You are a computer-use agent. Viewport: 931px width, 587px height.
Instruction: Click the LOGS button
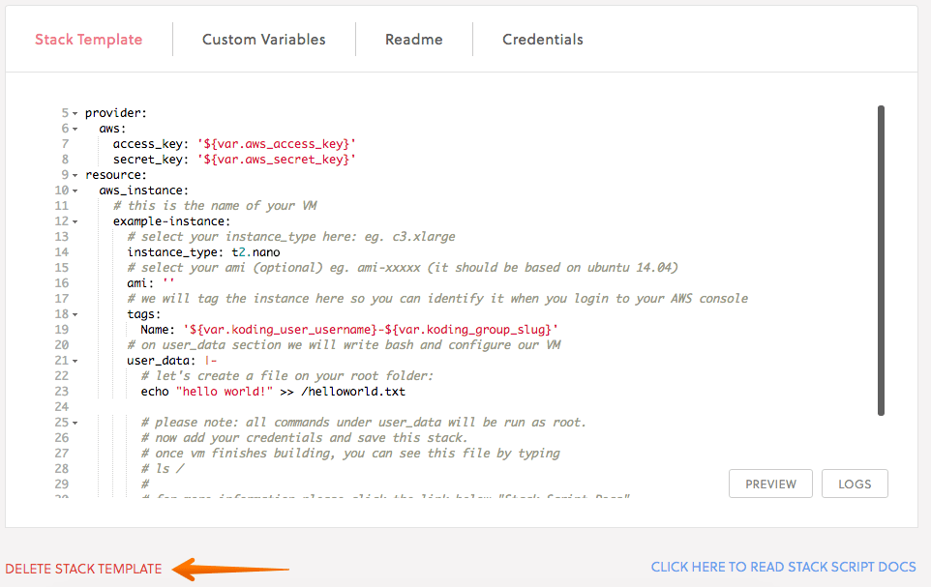click(855, 484)
